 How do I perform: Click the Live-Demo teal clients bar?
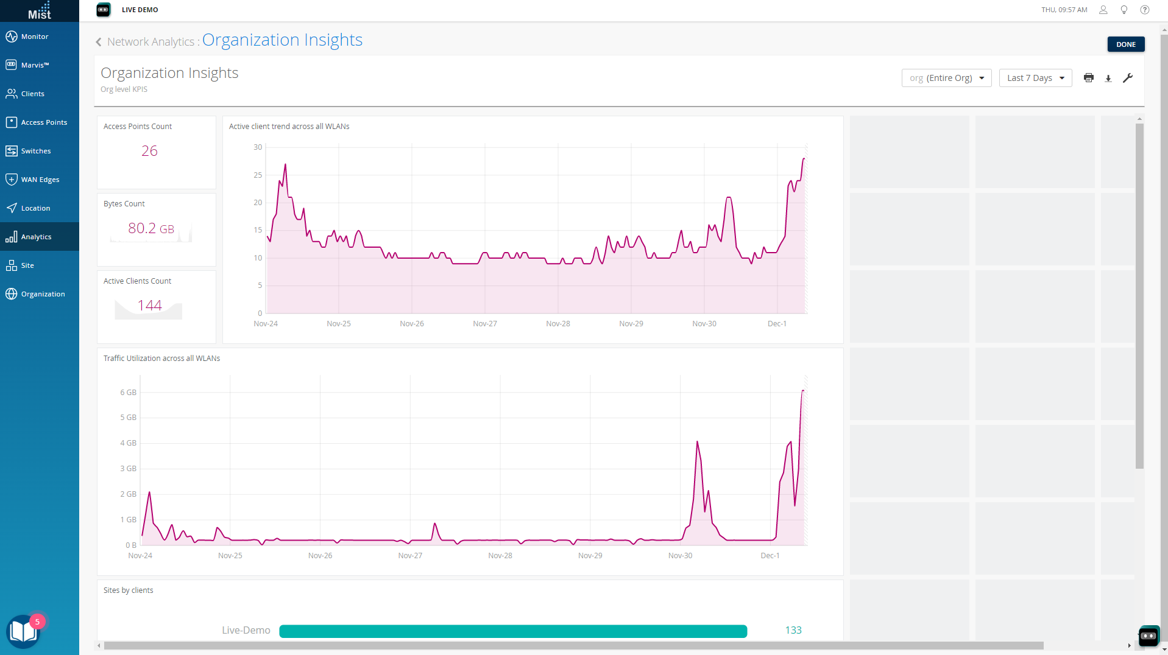[x=512, y=631]
